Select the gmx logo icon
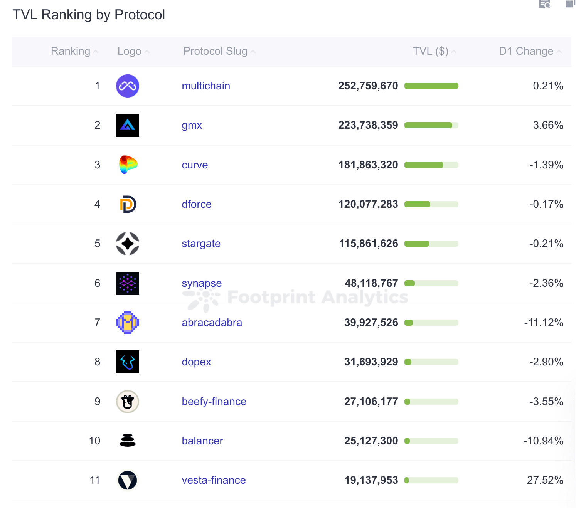 pyautogui.click(x=127, y=125)
